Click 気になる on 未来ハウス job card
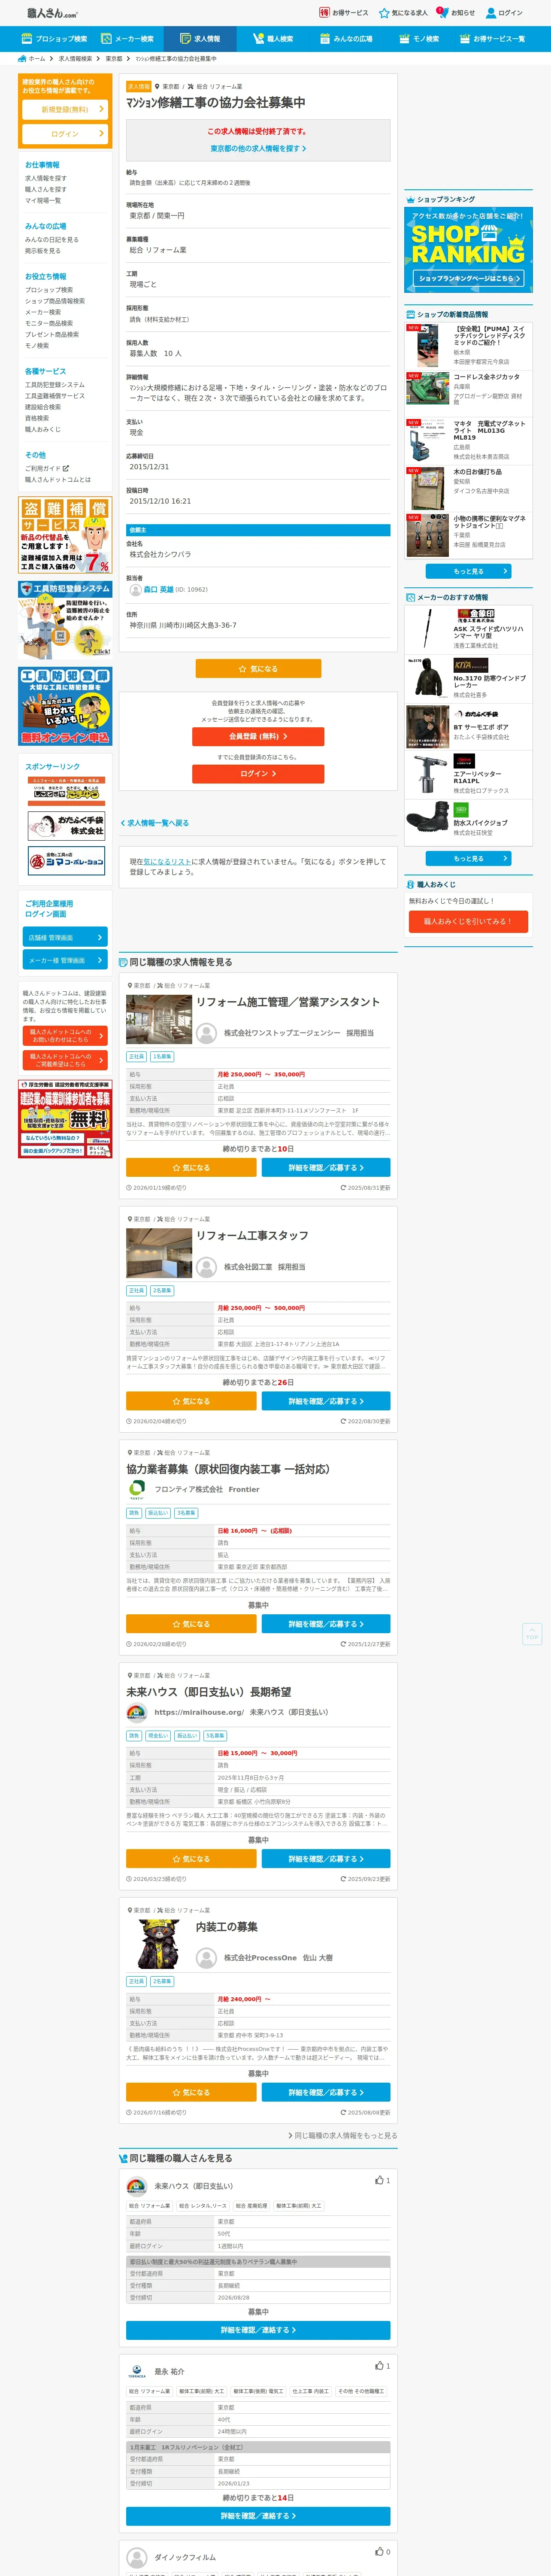The image size is (551, 2576). [x=191, y=1859]
